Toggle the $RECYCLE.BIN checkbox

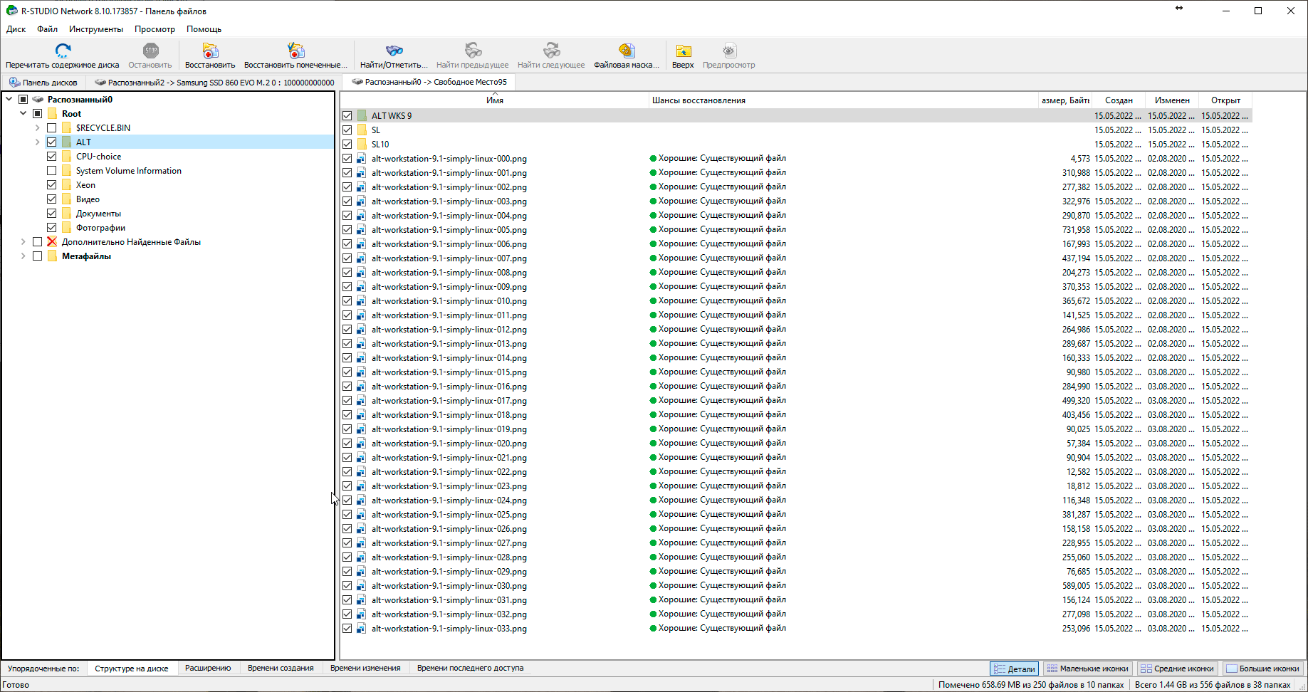click(x=52, y=128)
